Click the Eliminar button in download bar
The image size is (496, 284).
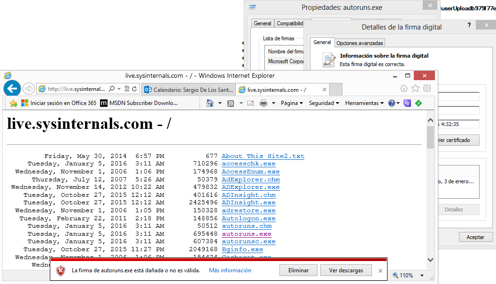pyautogui.click(x=298, y=270)
